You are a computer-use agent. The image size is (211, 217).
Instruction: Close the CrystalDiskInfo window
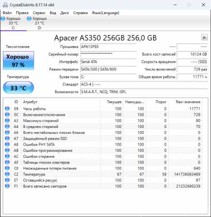(x=203, y=5)
